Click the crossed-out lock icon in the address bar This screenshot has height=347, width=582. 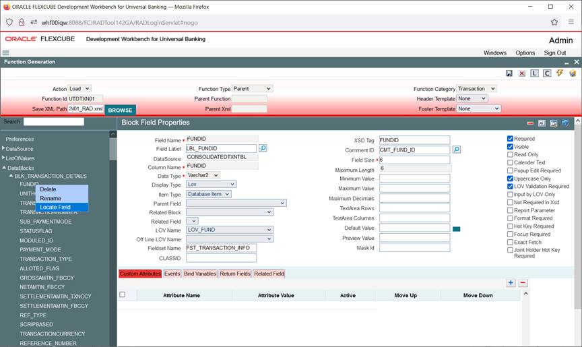click(22, 22)
